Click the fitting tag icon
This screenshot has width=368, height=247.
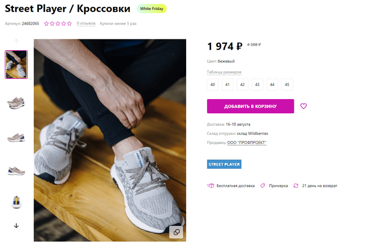262,186
